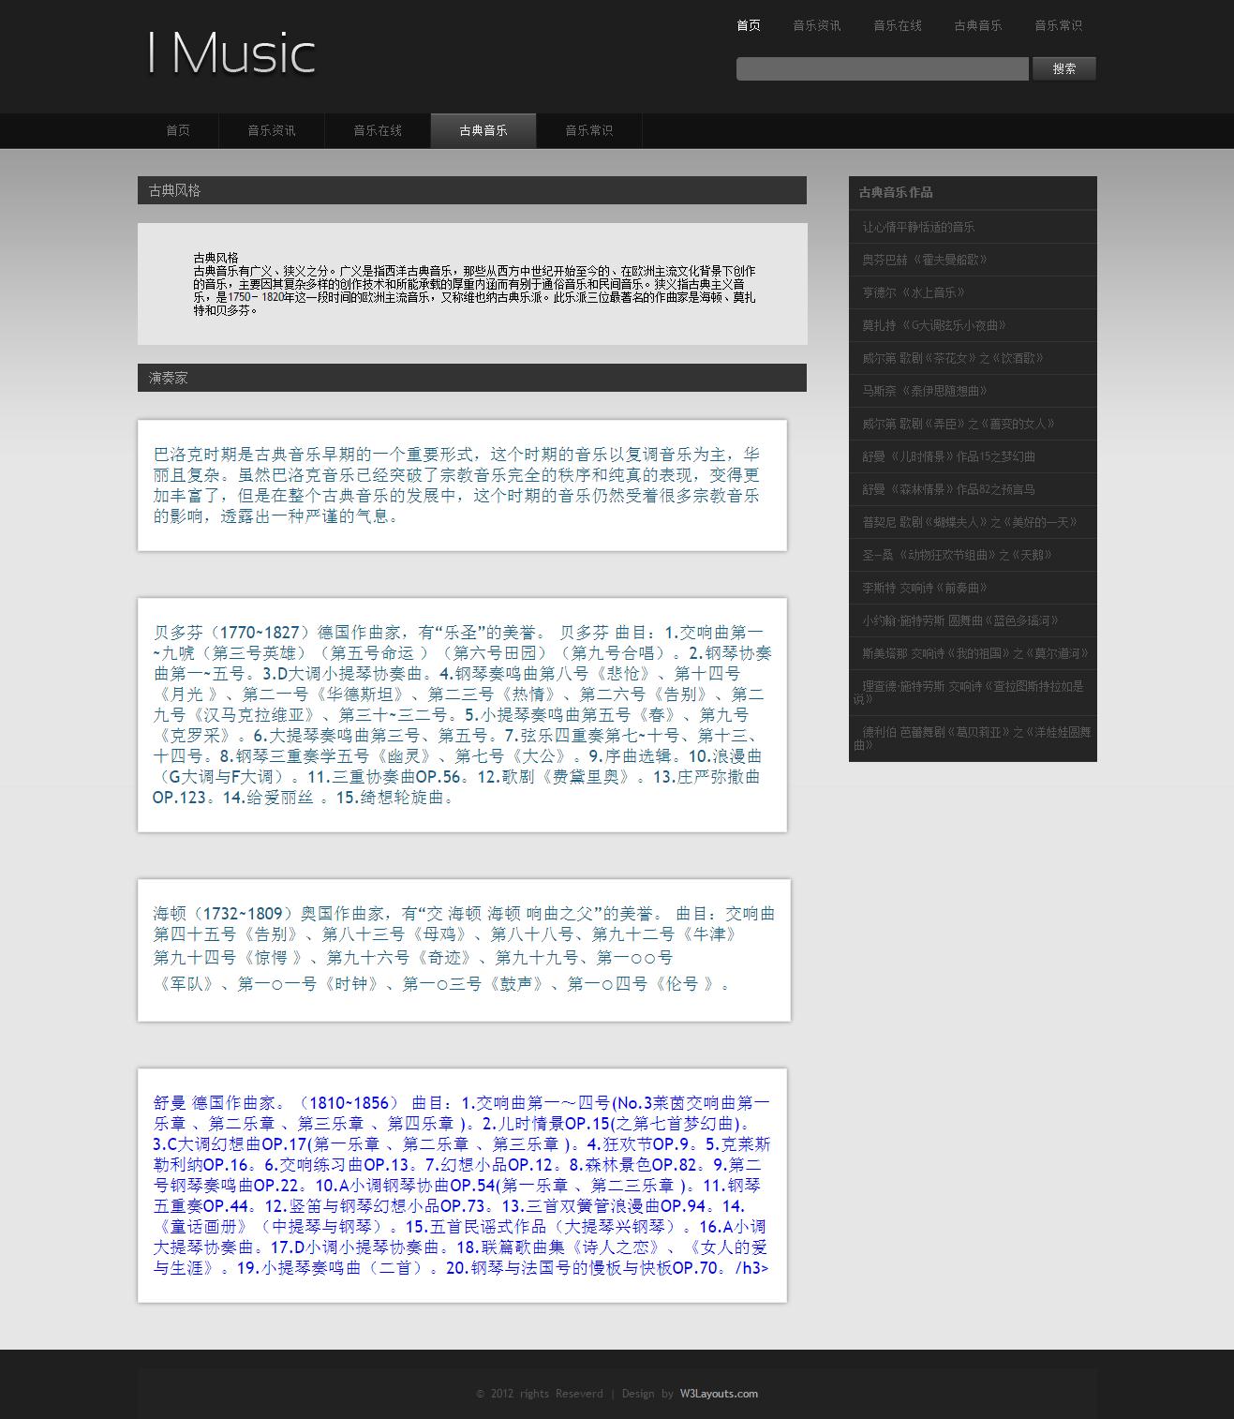Open 小约翰·施特劳斯 圆舞曲《蓝色多瑙河》
Screen dimensions: 1234x1419
pos(960,620)
